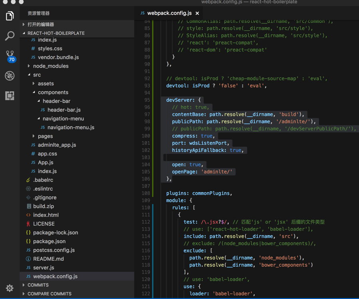Expand the opened editors section
359x299 pixels.
point(40,24)
